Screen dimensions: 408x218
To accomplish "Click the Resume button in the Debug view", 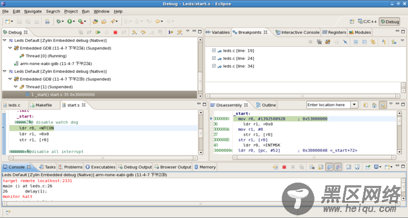I will pos(98,32).
